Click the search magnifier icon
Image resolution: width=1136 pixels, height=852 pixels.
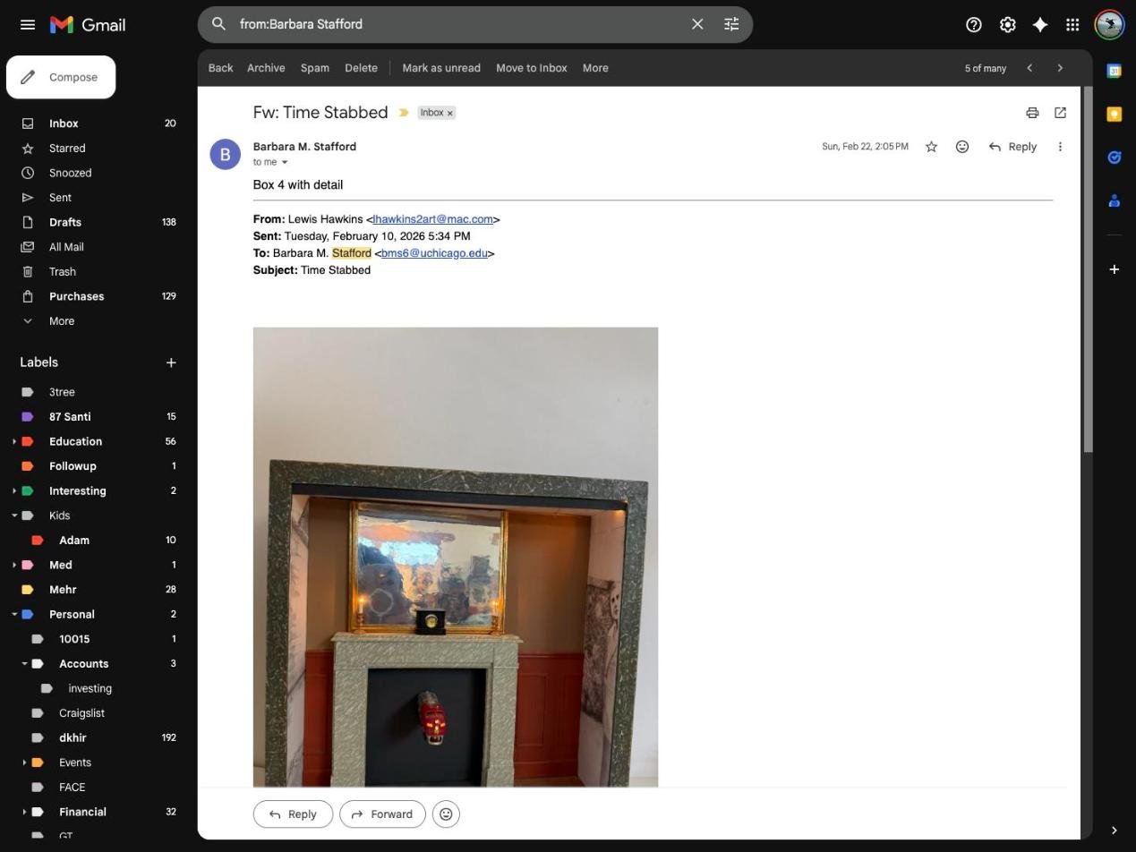pyautogui.click(x=218, y=24)
